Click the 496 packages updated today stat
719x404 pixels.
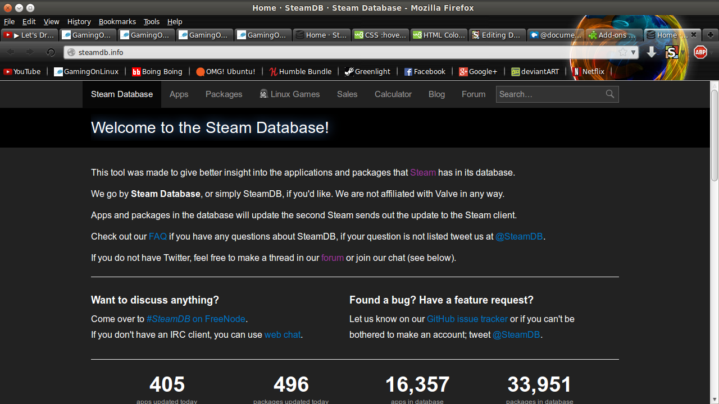point(291,388)
